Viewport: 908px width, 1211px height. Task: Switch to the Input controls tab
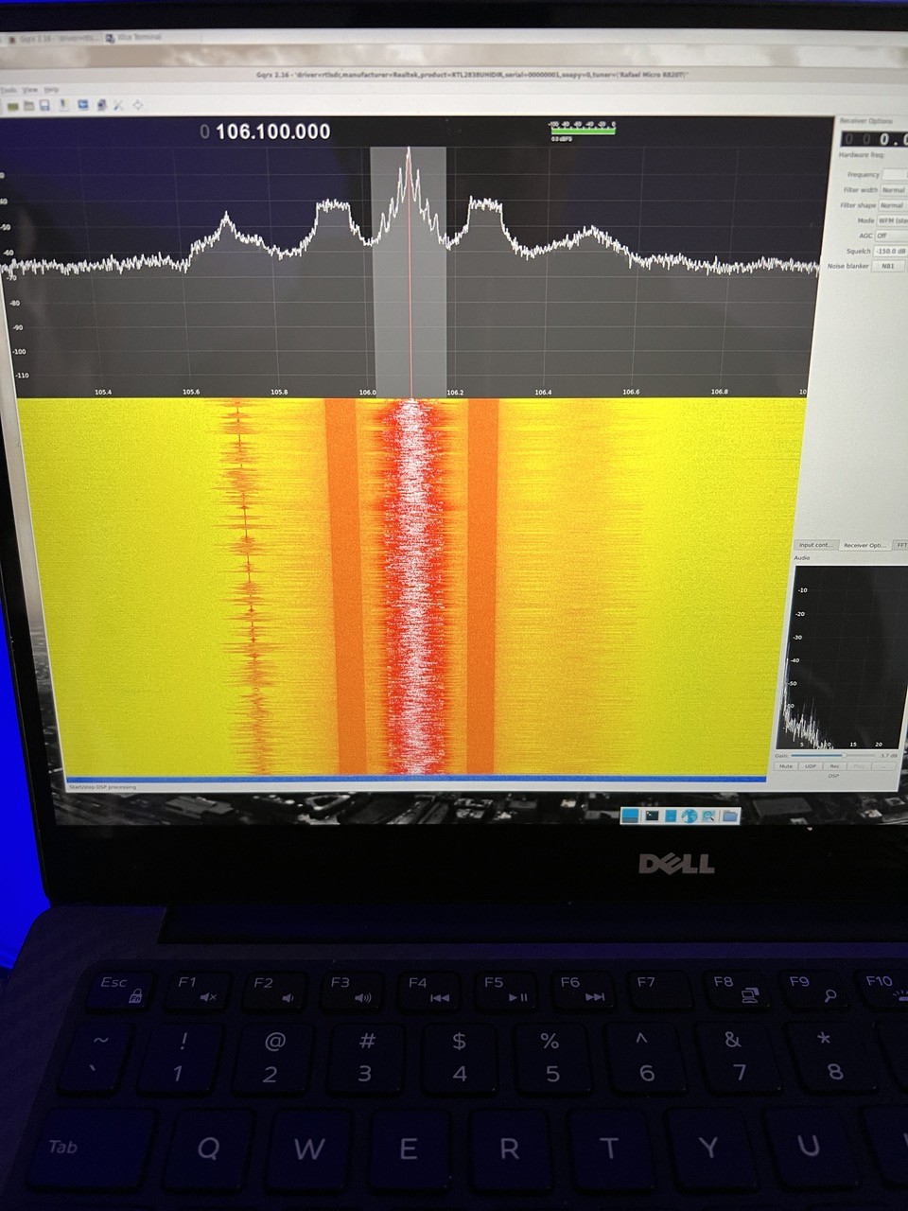coord(815,545)
